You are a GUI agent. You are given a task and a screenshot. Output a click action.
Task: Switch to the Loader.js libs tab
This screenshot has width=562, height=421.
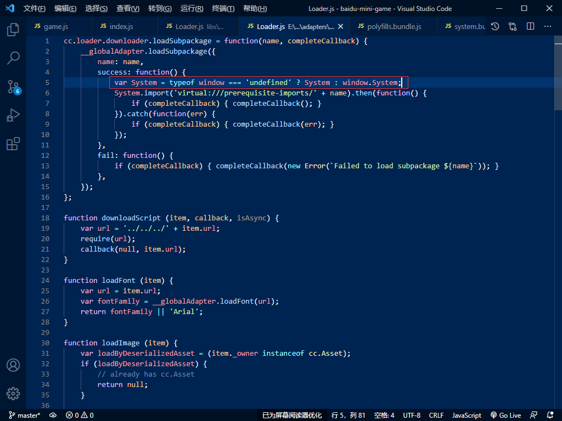click(198, 26)
